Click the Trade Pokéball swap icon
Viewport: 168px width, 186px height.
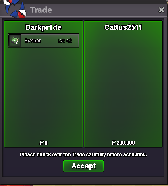[x=15, y=9]
